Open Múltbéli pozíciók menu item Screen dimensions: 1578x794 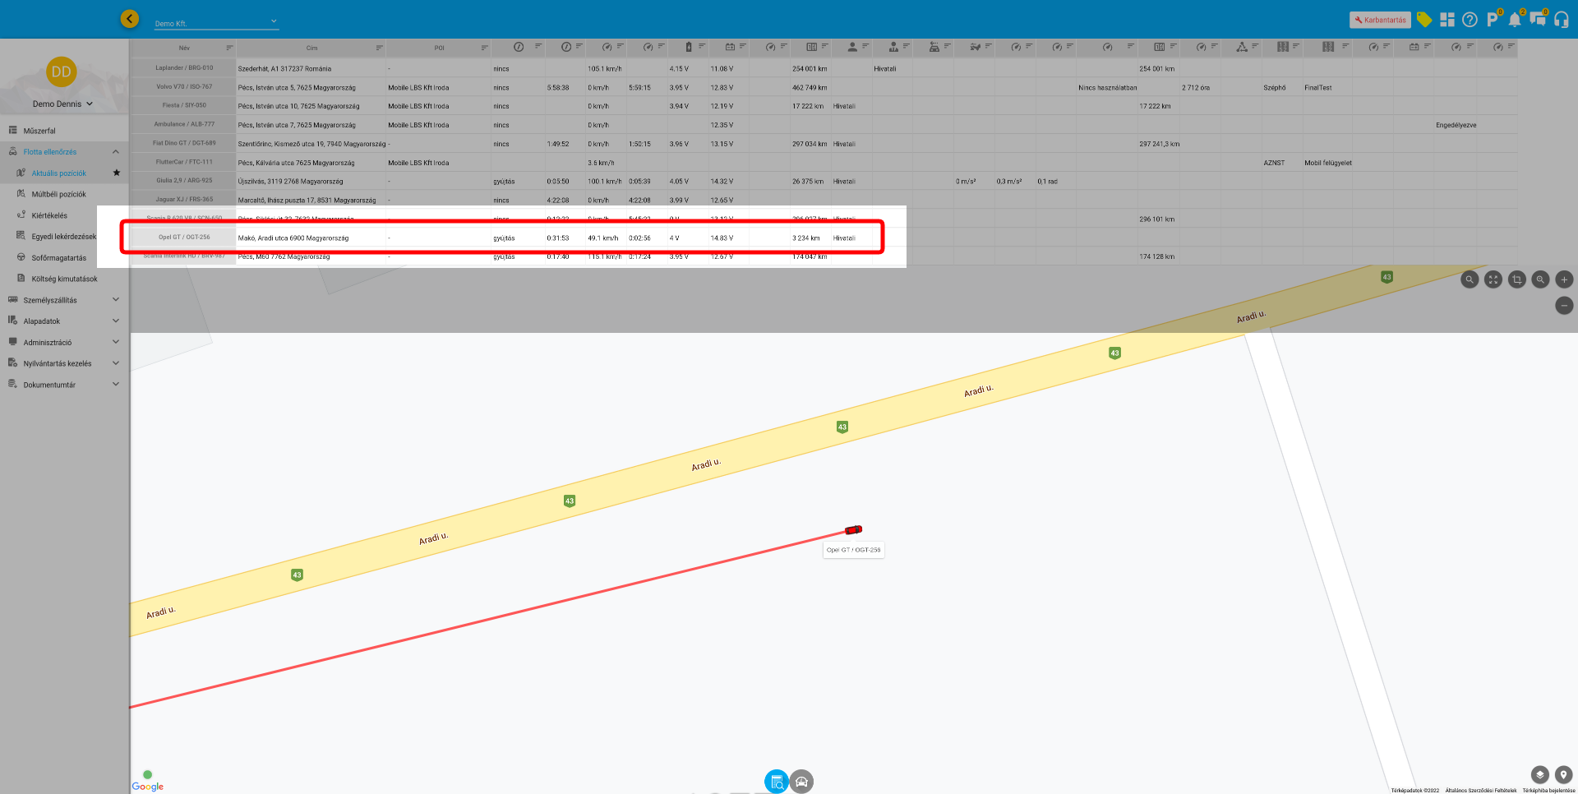tap(58, 194)
